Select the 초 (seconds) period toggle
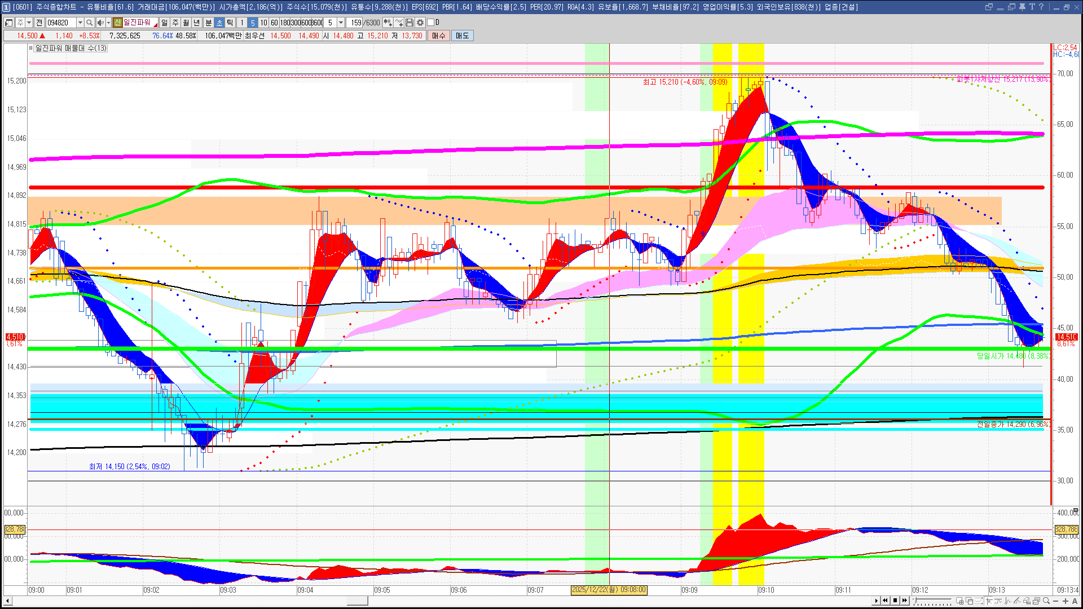The width and height of the screenshot is (1083, 609). 219,23
